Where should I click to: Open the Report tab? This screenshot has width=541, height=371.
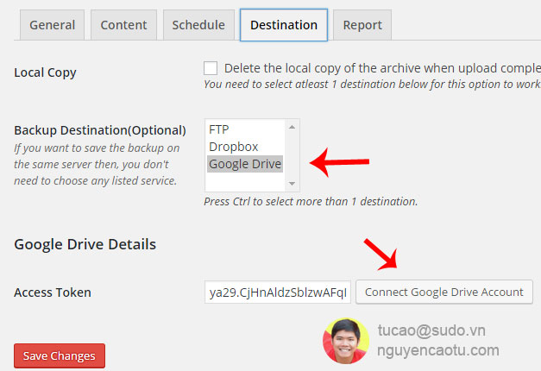(362, 25)
